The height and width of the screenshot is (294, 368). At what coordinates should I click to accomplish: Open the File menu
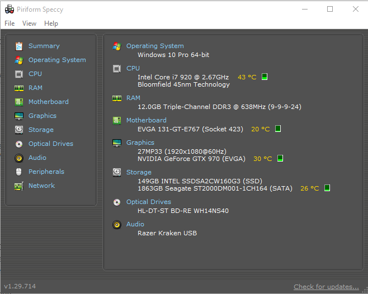coord(10,23)
